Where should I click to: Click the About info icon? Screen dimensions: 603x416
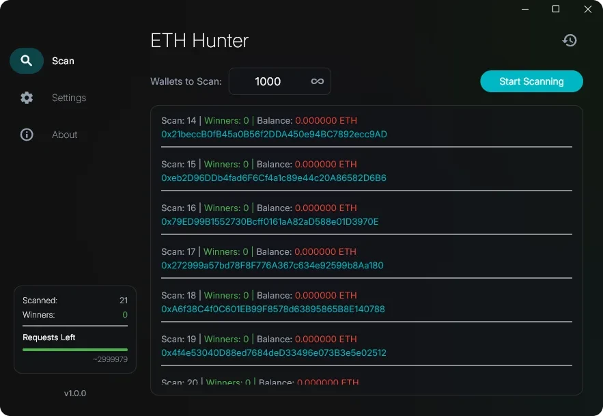coord(27,135)
